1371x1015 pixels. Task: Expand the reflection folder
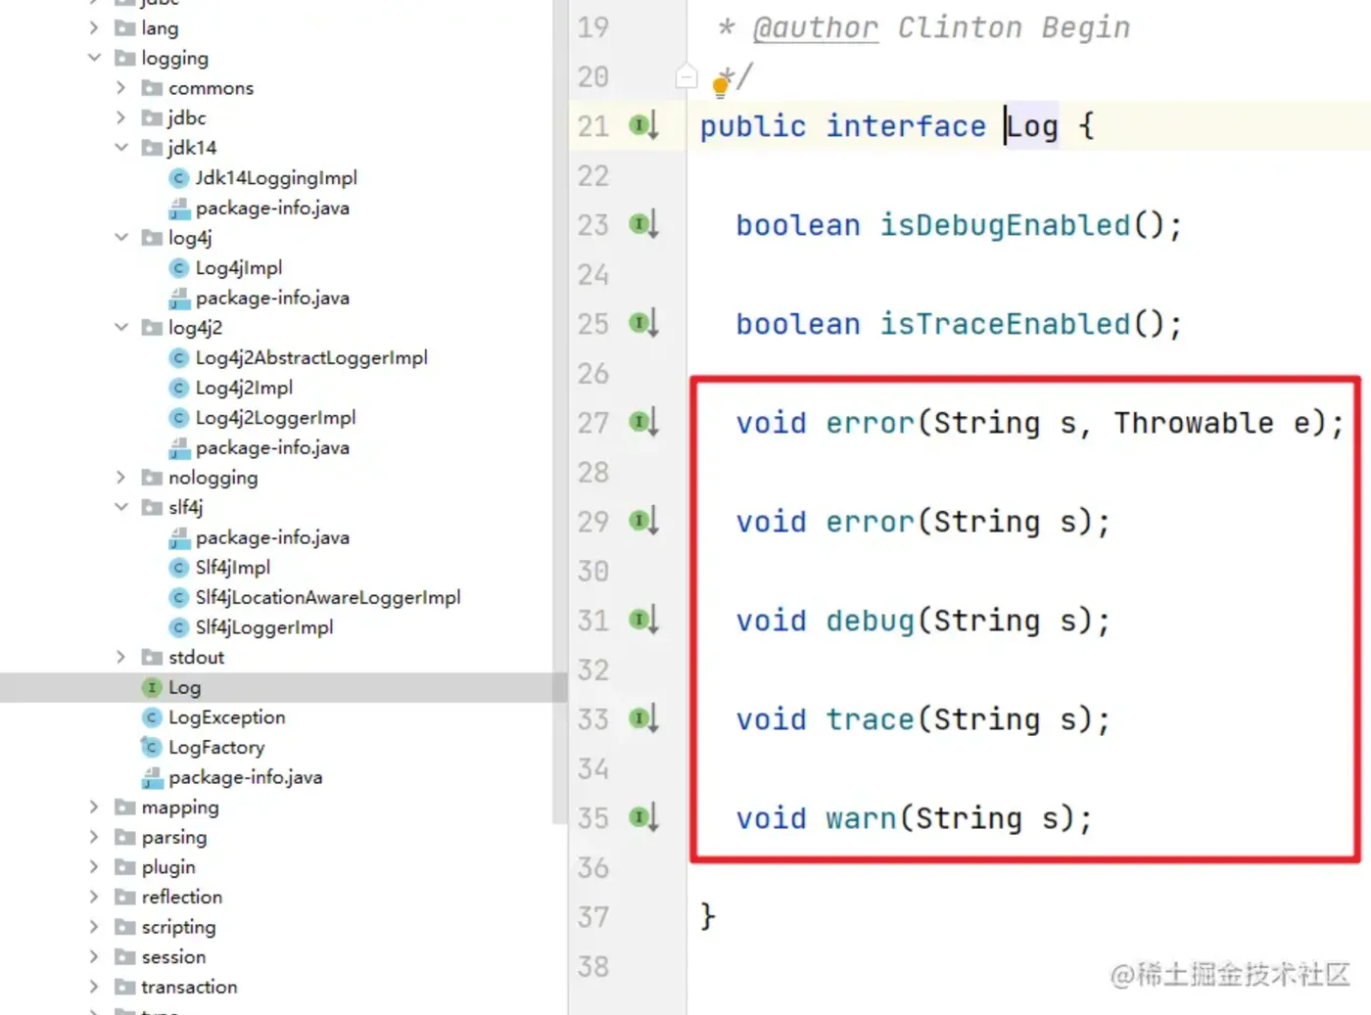click(94, 898)
